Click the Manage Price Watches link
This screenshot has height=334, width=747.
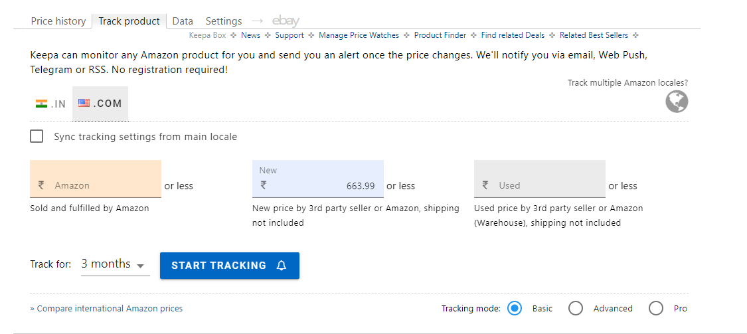tap(359, 35)
